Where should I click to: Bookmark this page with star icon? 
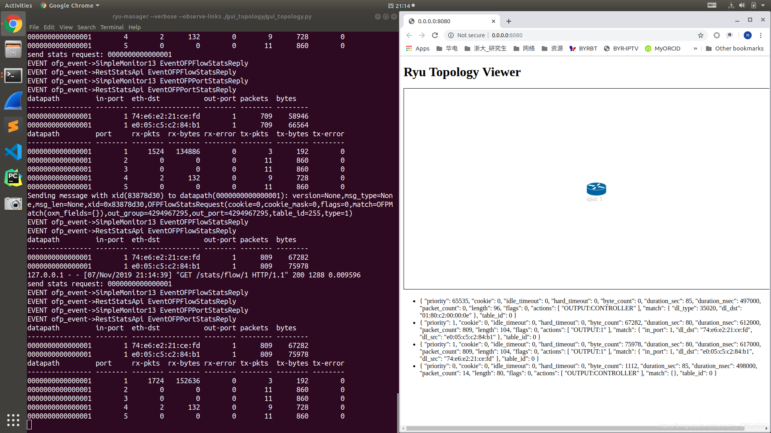701,35
